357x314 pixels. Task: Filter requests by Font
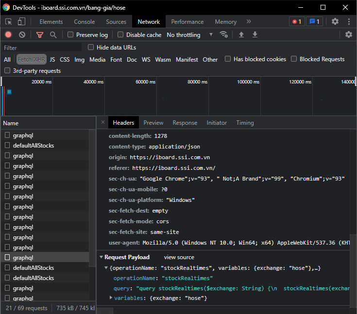point(116,60)
